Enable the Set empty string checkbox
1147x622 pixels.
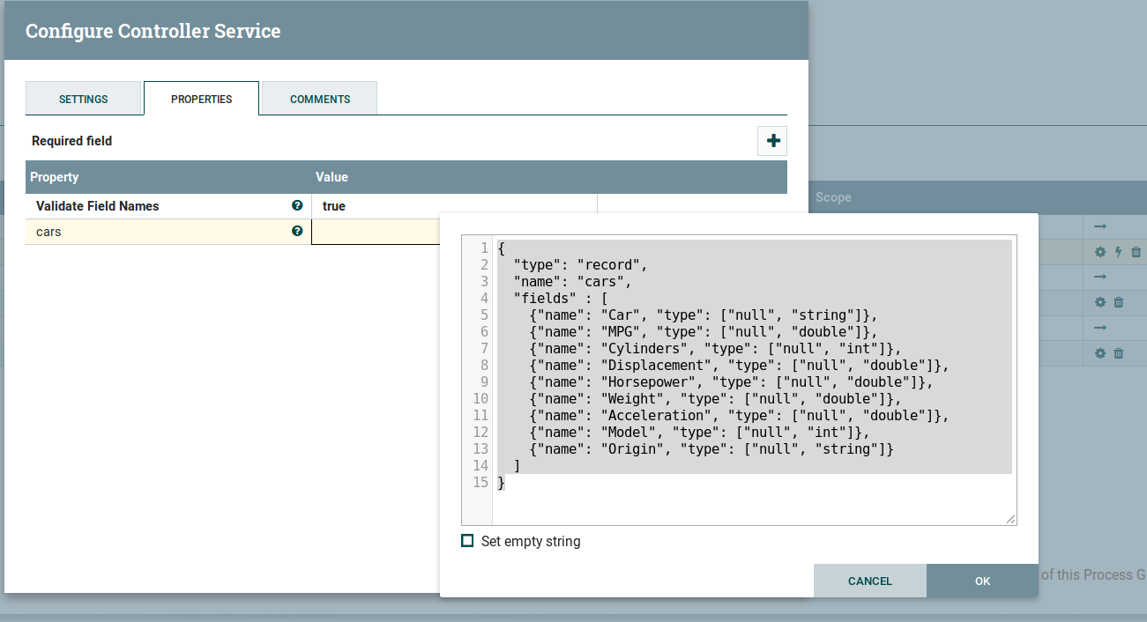tap(467, 541)
